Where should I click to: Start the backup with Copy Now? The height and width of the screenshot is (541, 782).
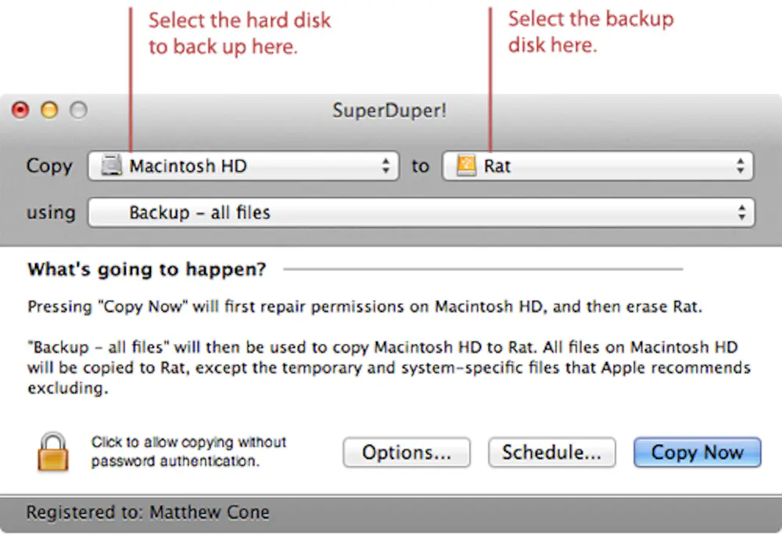tap(696, 452)
